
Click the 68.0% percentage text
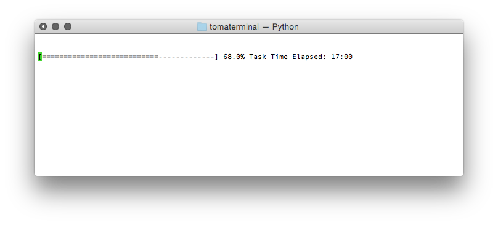tap(234, 57)
